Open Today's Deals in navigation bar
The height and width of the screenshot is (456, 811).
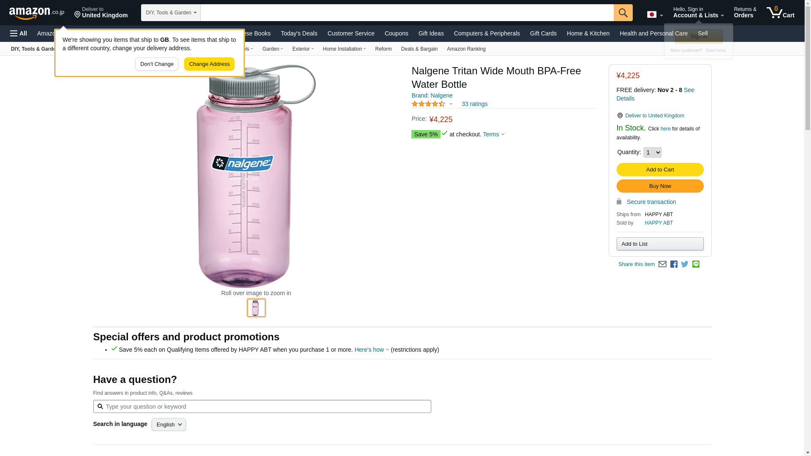(299, 33)
